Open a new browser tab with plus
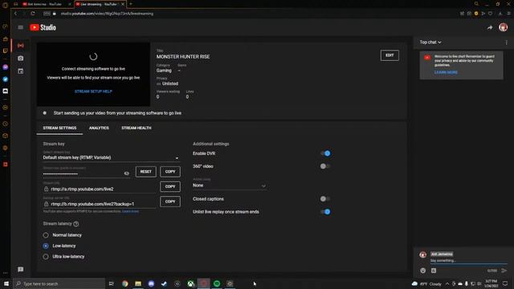The width and height of the screenshot is (514, 289). click(x=130, y=4)
